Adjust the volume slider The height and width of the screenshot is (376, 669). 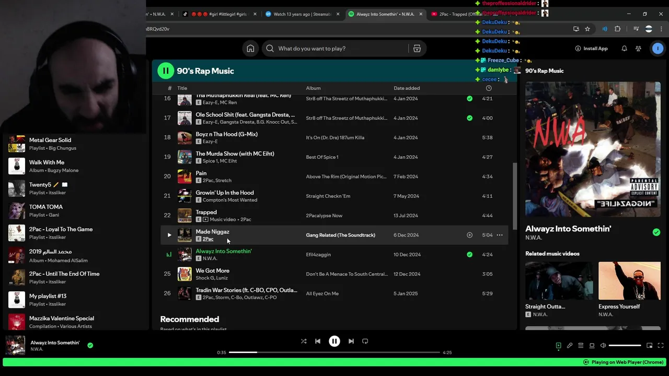point(625,345)
